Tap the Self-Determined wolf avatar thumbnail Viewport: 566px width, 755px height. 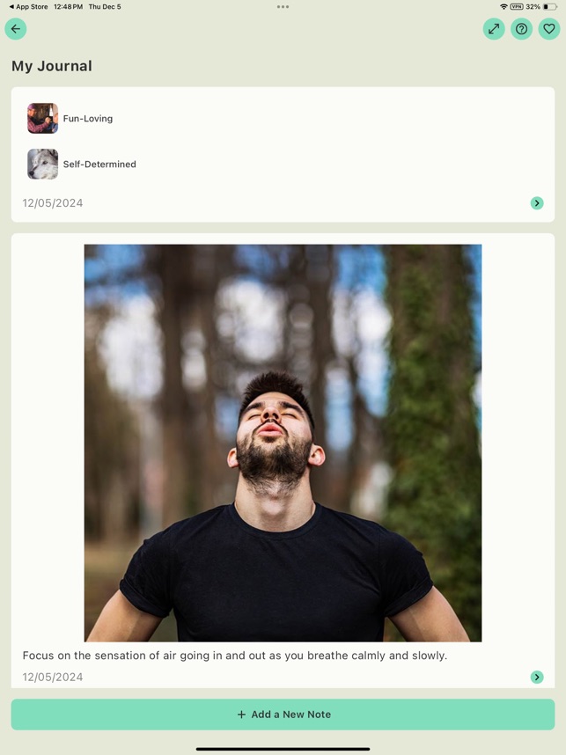[x=42, y=164]
